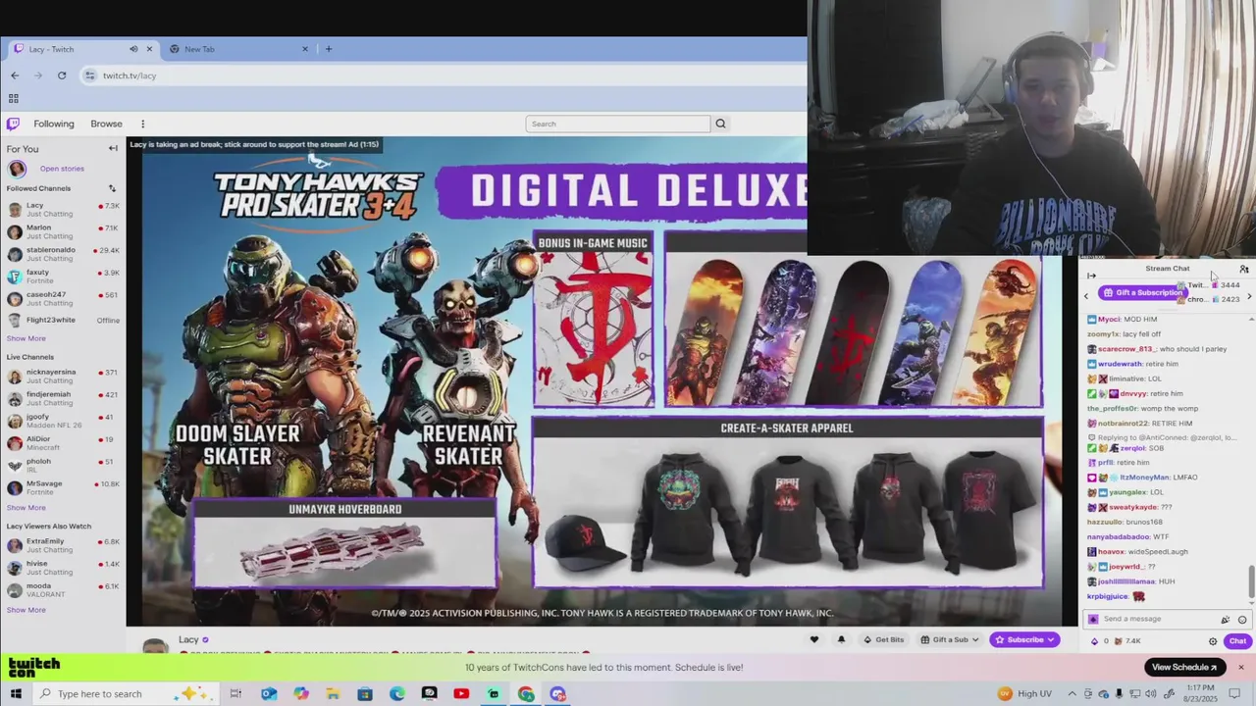The height and width of the screenshot is (706, 1256).
Task: Open Marlon followed channel
Action: coord(63,231)
